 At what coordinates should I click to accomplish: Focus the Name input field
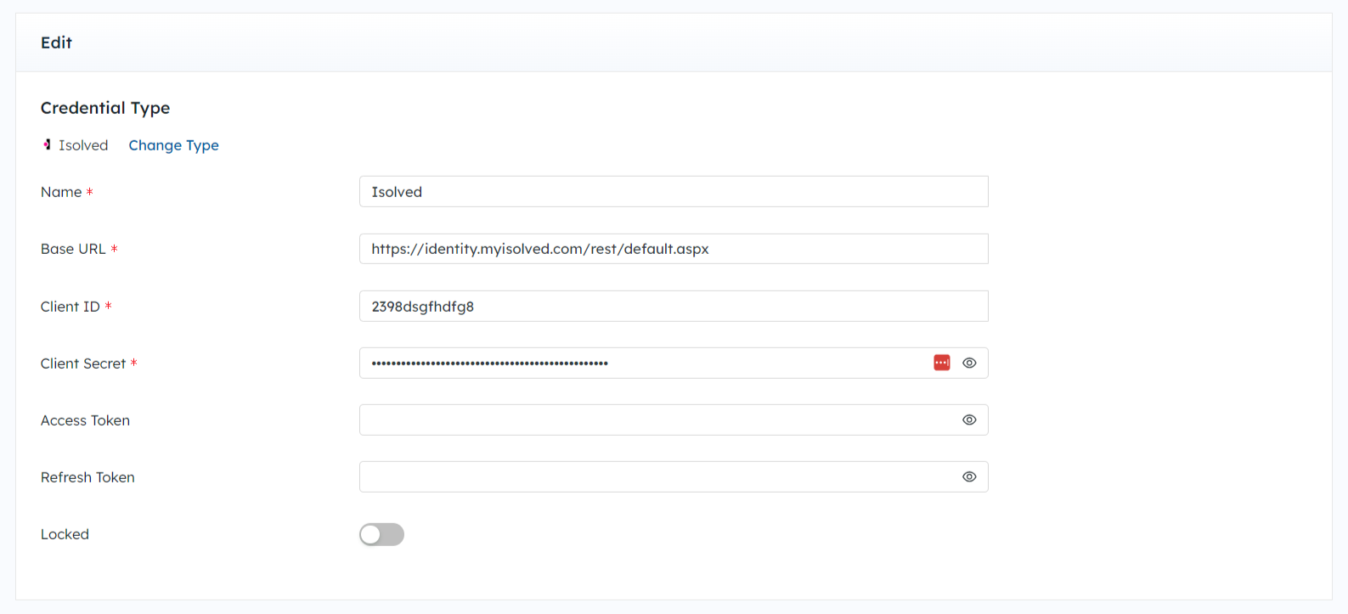pos(674,192)
